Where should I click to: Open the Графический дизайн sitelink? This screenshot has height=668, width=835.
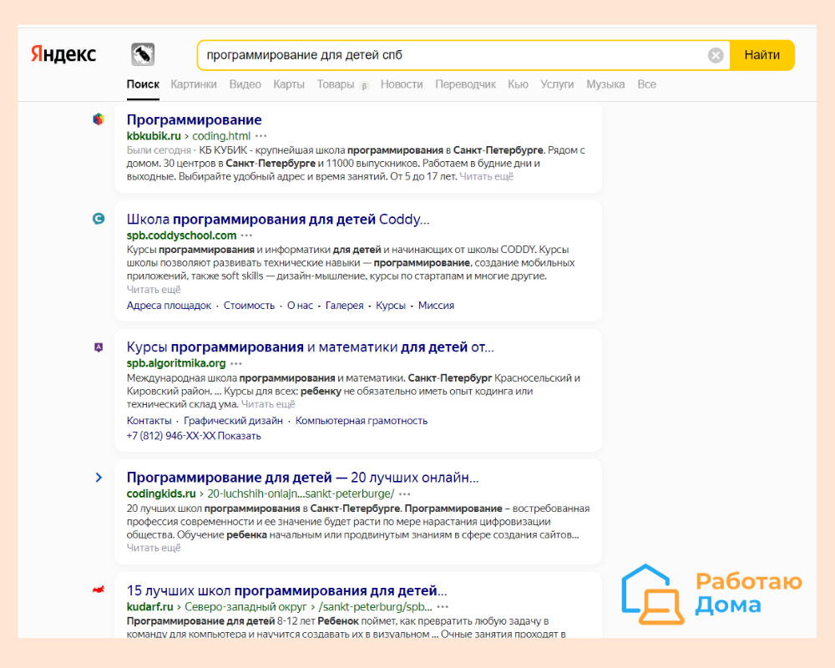233,421
